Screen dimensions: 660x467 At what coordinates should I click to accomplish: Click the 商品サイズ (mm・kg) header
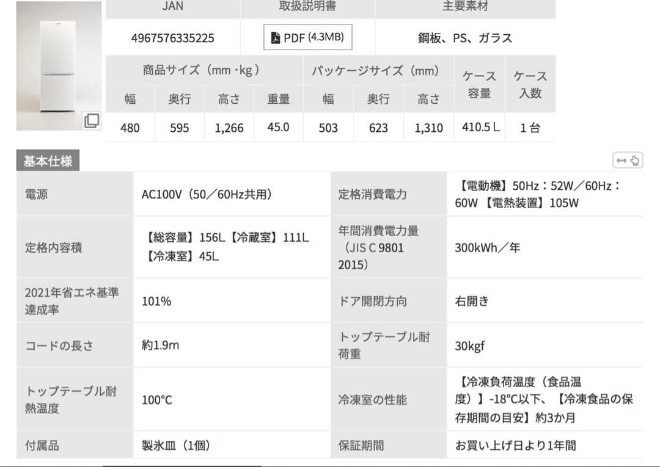204,70
